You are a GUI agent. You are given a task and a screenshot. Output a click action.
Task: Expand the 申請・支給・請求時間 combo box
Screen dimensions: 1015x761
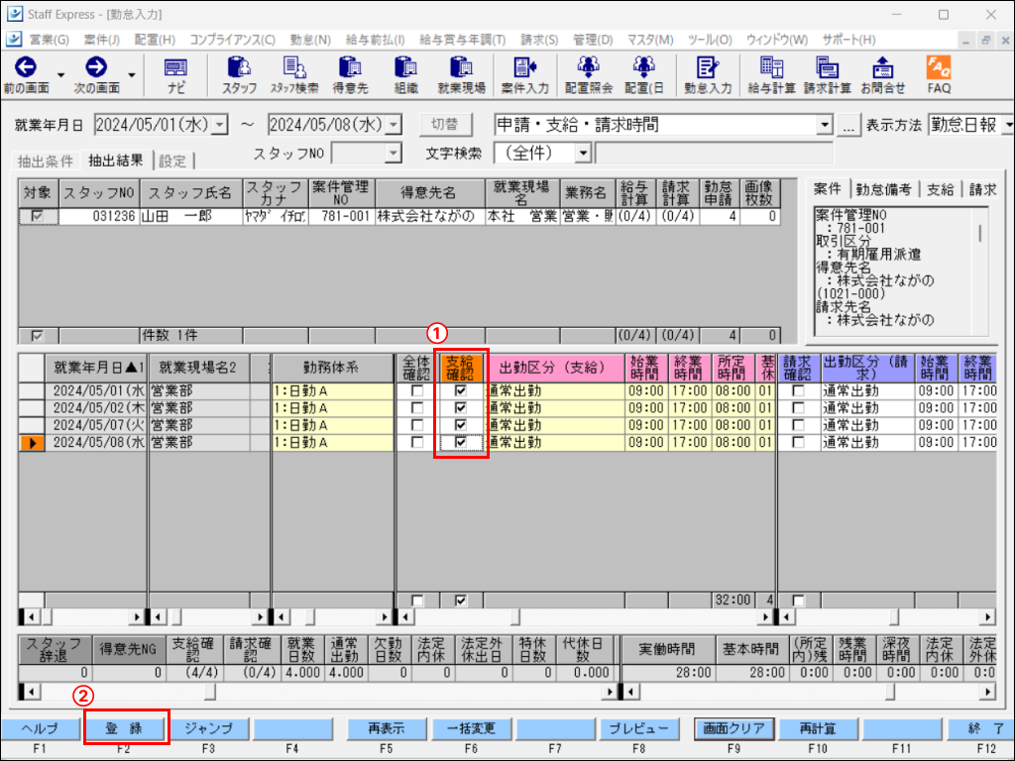(824, 124)
